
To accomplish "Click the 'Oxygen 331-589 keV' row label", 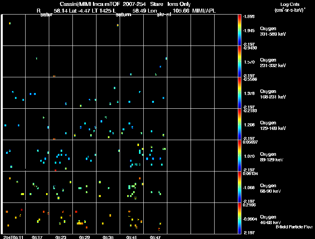I will click(x=273, y=31).
